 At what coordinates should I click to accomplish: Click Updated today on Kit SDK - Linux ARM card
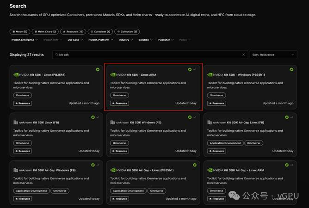(x=186, y=103)
